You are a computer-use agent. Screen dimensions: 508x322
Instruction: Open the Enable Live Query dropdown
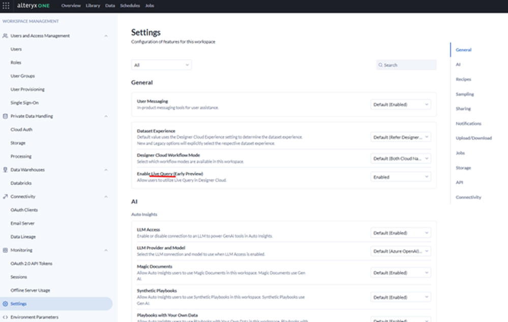point(401,177)
